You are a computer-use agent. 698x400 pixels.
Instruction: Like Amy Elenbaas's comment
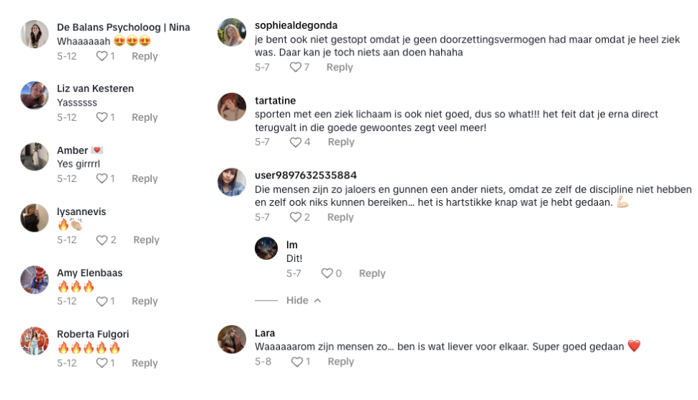pos(102,301)
